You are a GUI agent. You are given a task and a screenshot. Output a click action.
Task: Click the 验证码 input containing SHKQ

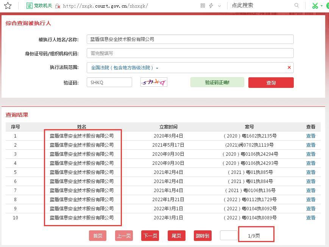[x=109, y=82]
